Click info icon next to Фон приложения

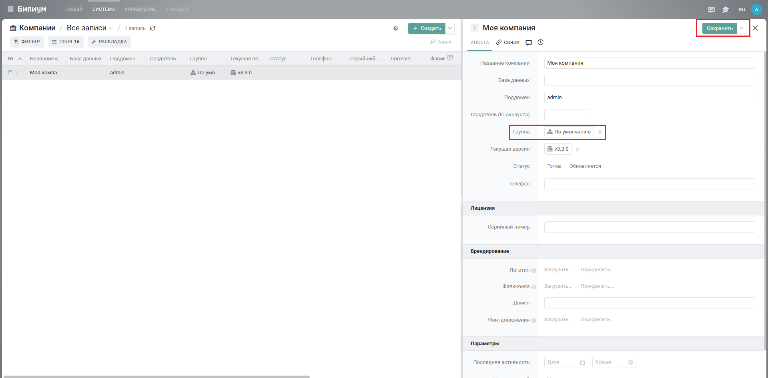533,320
